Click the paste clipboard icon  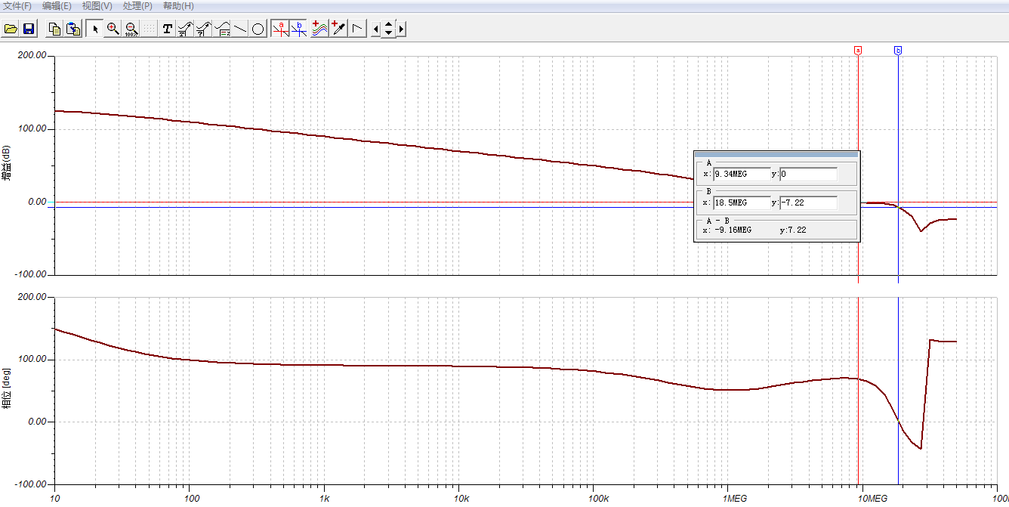click(73, 29)
